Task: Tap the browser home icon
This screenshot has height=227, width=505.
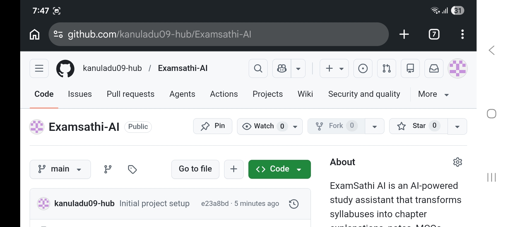Action: coord(35,34)
